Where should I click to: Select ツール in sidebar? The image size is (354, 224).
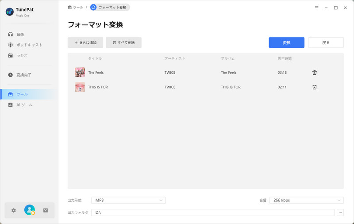pyautogui.click(x=29, y=94)
